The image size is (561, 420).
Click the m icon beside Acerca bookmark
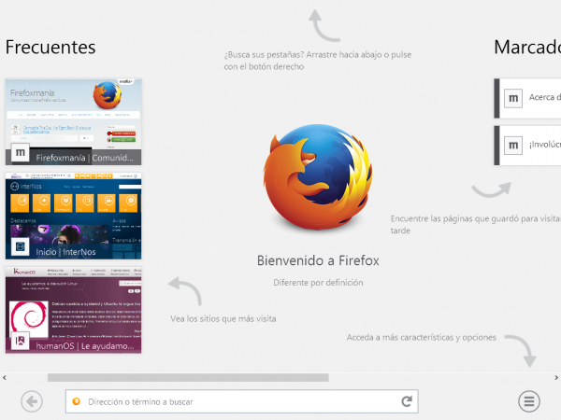pos(513,98)
